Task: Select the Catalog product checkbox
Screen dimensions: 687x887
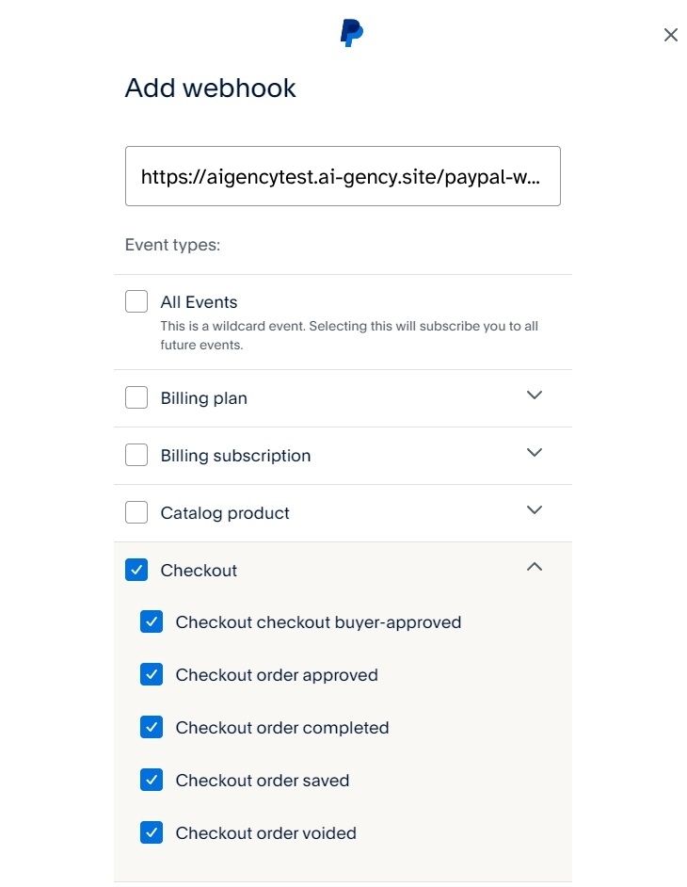Action: pyautogui.click(x=136, y=513)
